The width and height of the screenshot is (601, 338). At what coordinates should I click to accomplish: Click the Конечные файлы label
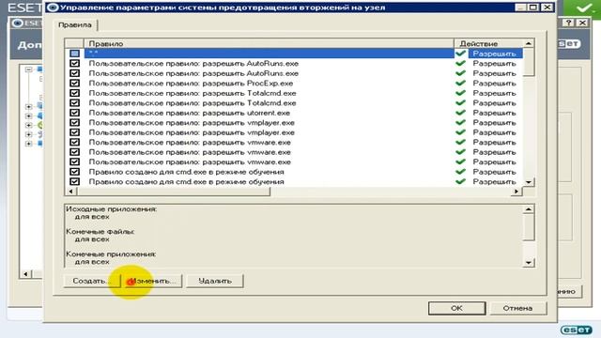[100, 232]
